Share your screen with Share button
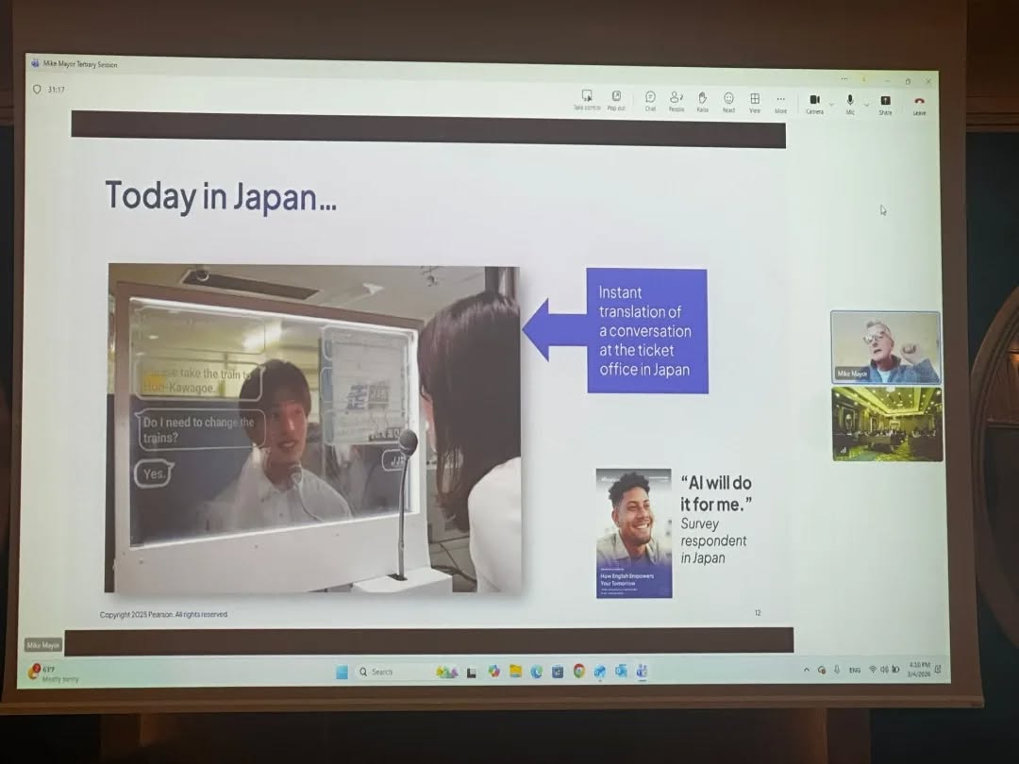Viewport: 1019px width, 764px height. [x=885, y=103]
